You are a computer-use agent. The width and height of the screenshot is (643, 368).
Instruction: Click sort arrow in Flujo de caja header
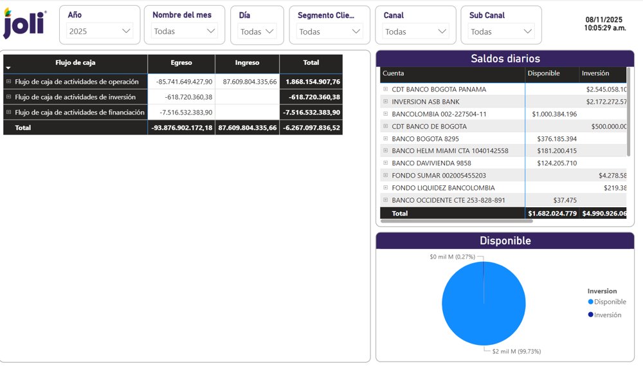pos(8,68)
